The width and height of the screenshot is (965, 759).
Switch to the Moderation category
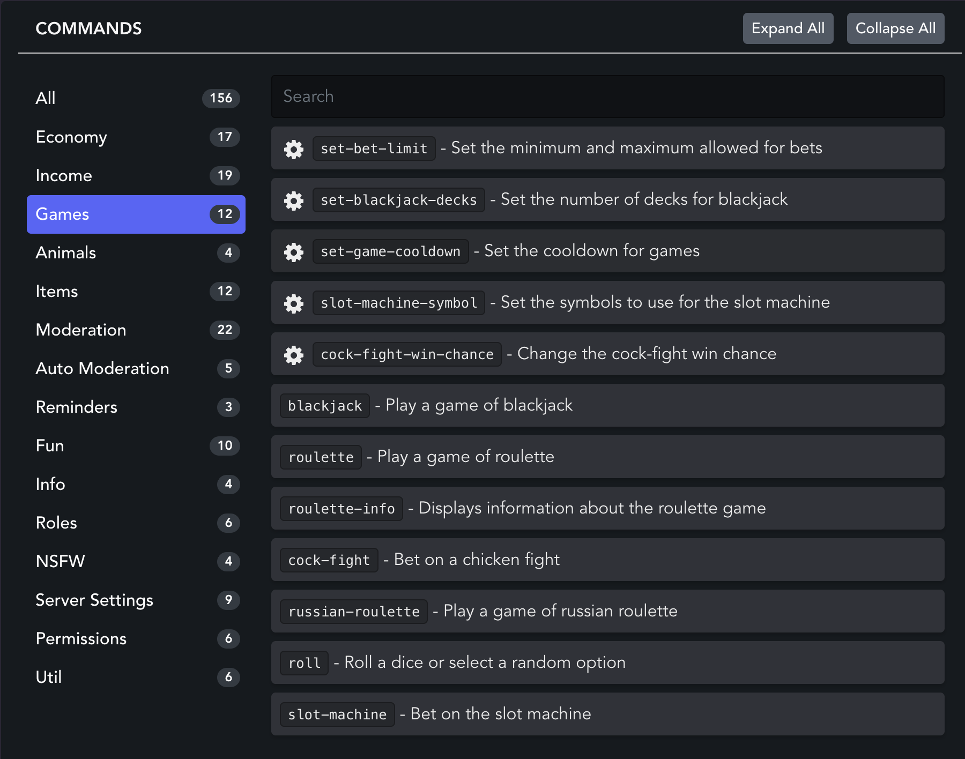point(136,330)
